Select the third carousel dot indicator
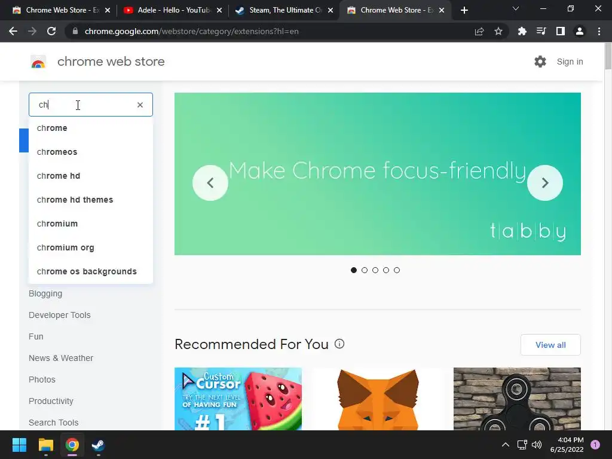The image size is (612, 459). click(x=375, y=270)
